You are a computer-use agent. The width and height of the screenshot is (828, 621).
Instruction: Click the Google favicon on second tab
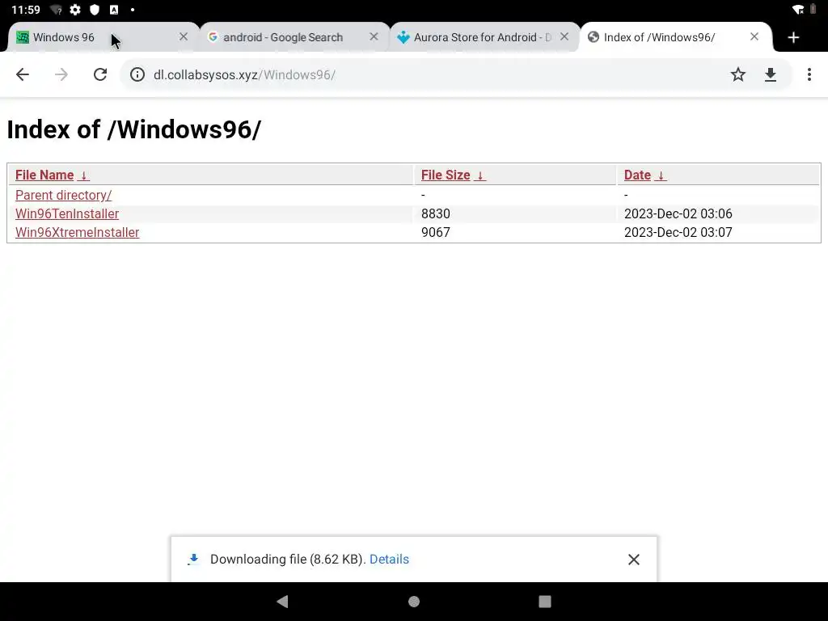pos(213,36)
